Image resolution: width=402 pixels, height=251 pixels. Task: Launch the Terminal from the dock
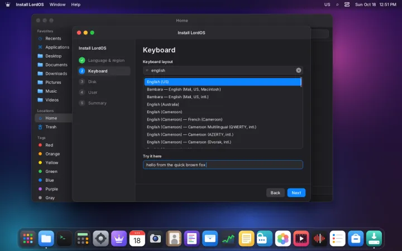(x=64, y=239)
